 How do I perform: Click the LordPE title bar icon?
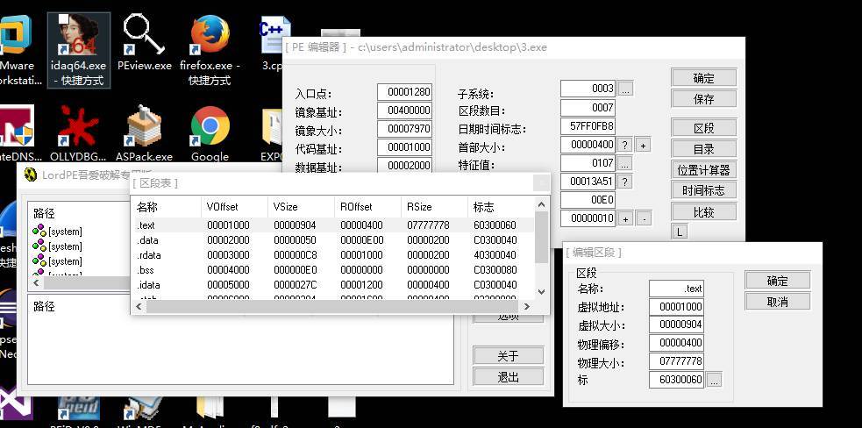point(31,175)
